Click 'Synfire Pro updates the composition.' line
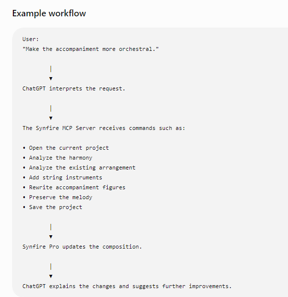Screen dimensions: 288x297 point(82,247)
